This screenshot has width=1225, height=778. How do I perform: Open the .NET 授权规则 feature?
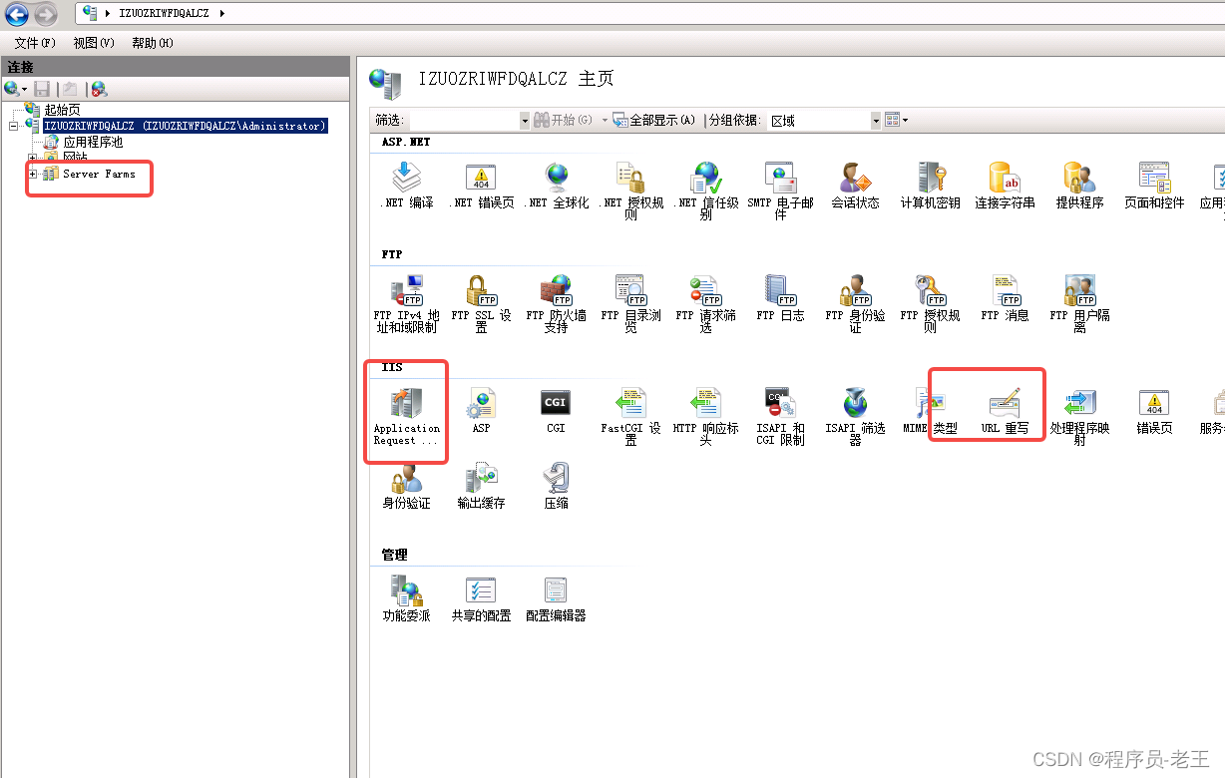tap(630, 191)
